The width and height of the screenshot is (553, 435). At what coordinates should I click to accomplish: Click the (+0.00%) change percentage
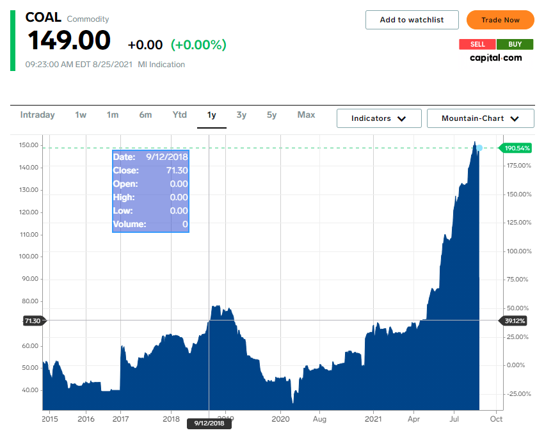point(198,45)
